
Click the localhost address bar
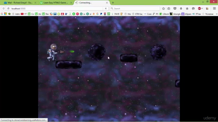(x=57, y=8)
